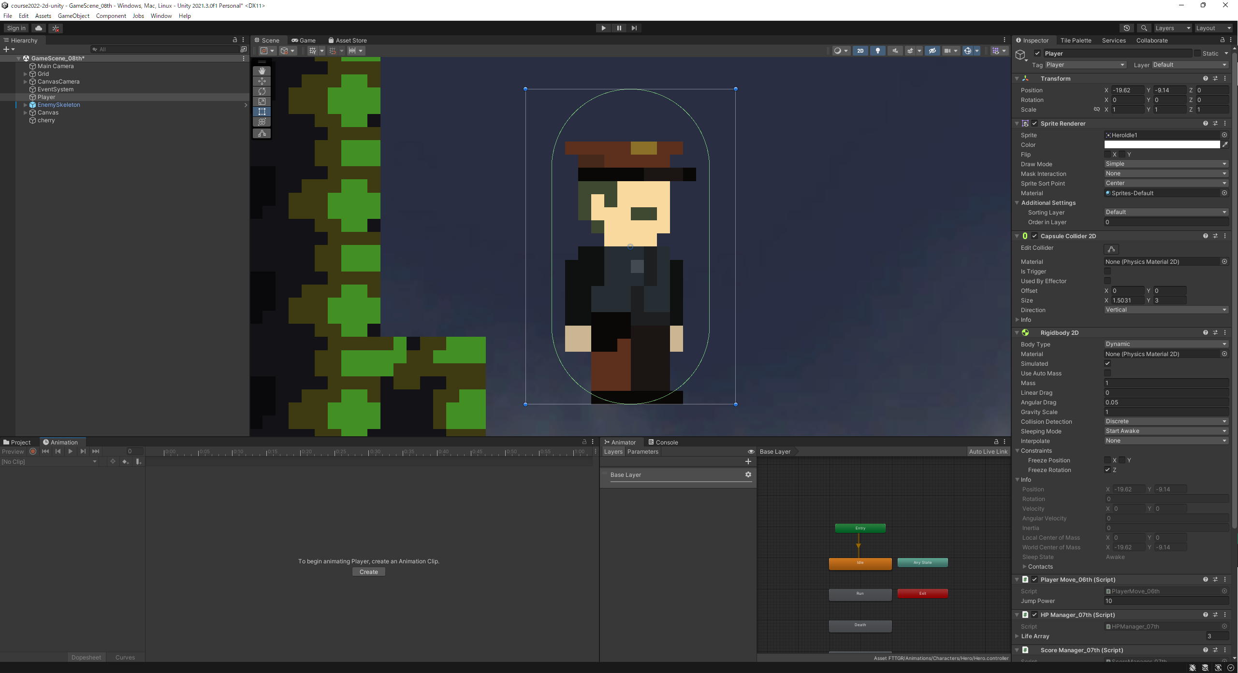Open the Body Type dropdown

click(1166, 344)
